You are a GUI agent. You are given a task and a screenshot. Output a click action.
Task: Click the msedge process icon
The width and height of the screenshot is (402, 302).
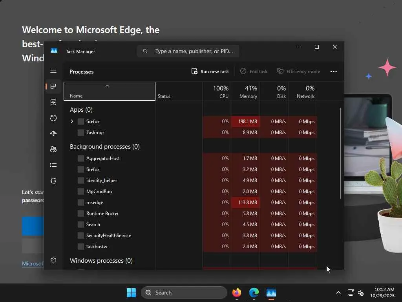81,203
